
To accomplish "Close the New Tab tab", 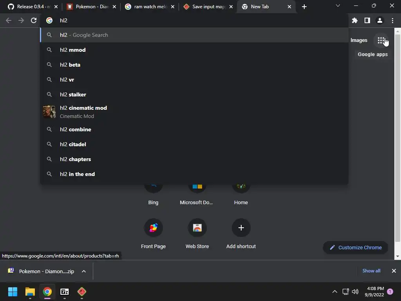I will (x=289, y=7).
